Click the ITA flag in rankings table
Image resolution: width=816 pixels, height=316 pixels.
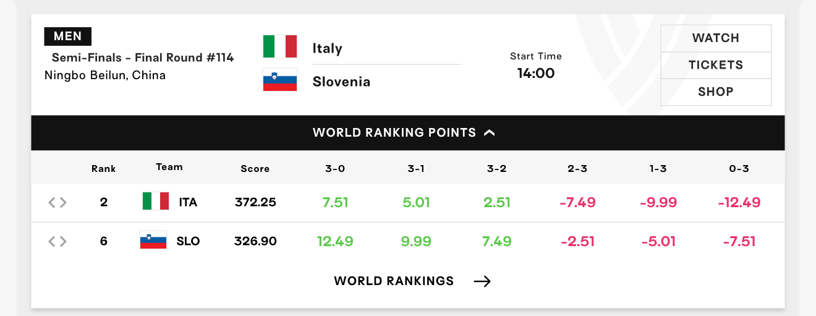tap(155, 202)
